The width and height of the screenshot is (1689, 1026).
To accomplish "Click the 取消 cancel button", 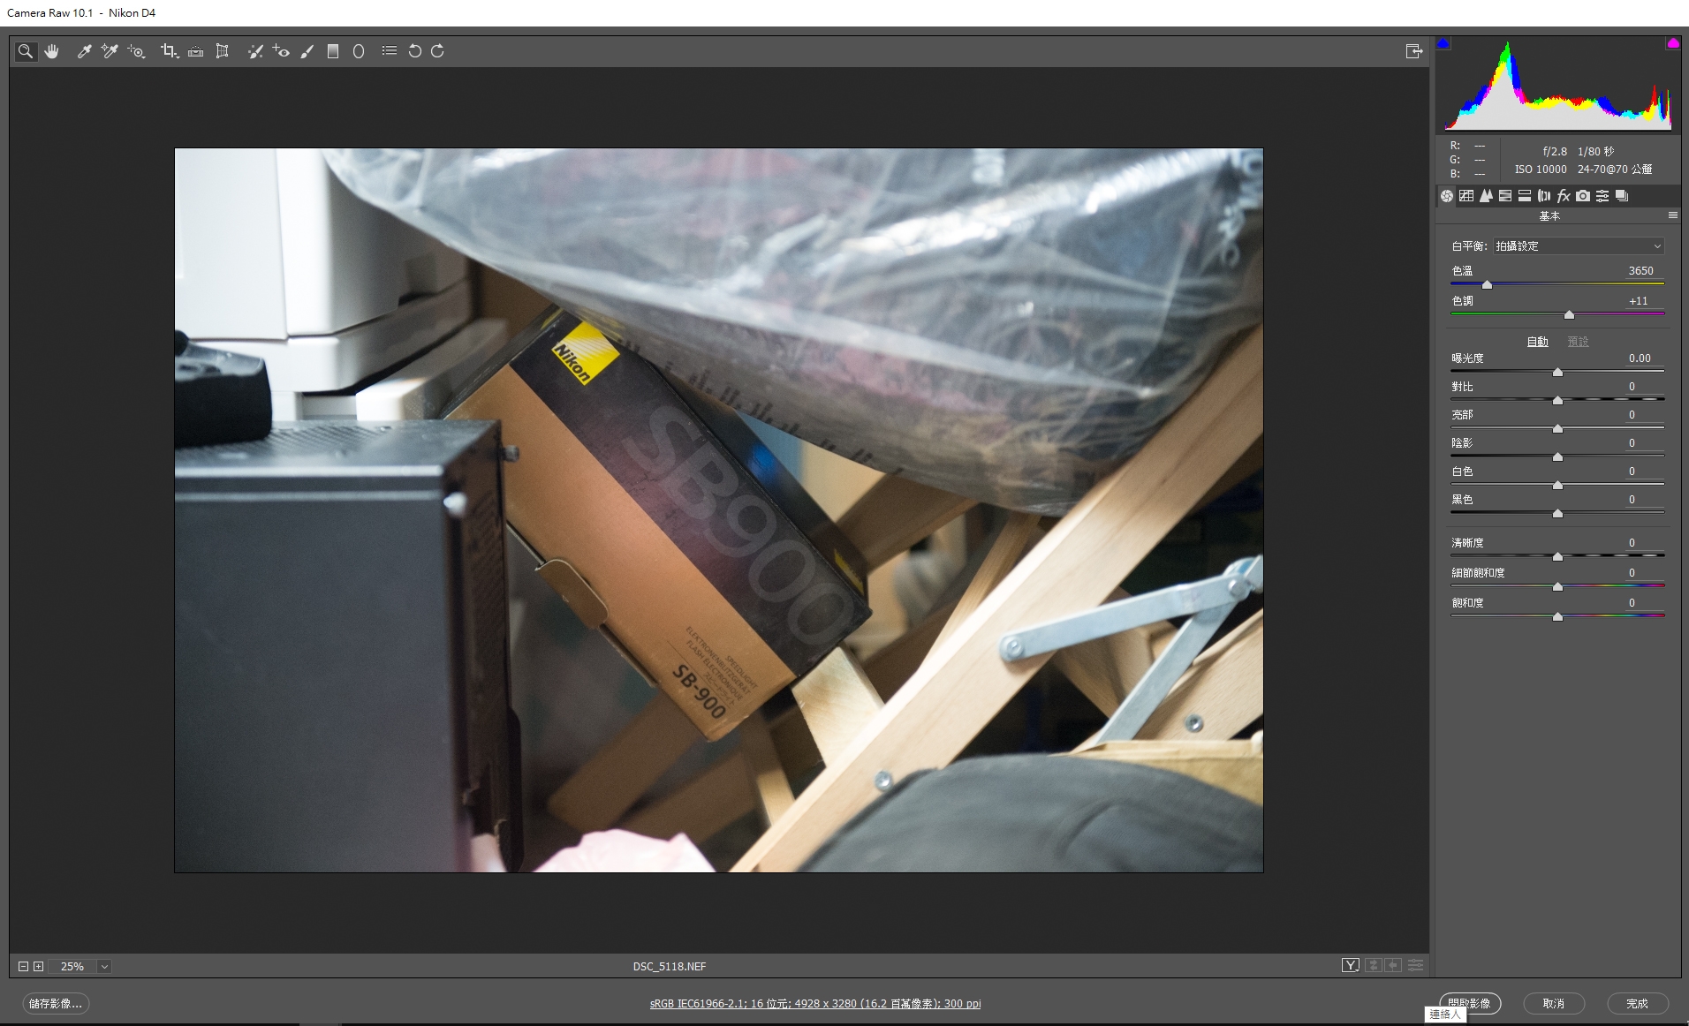I will [1554, 1003].
